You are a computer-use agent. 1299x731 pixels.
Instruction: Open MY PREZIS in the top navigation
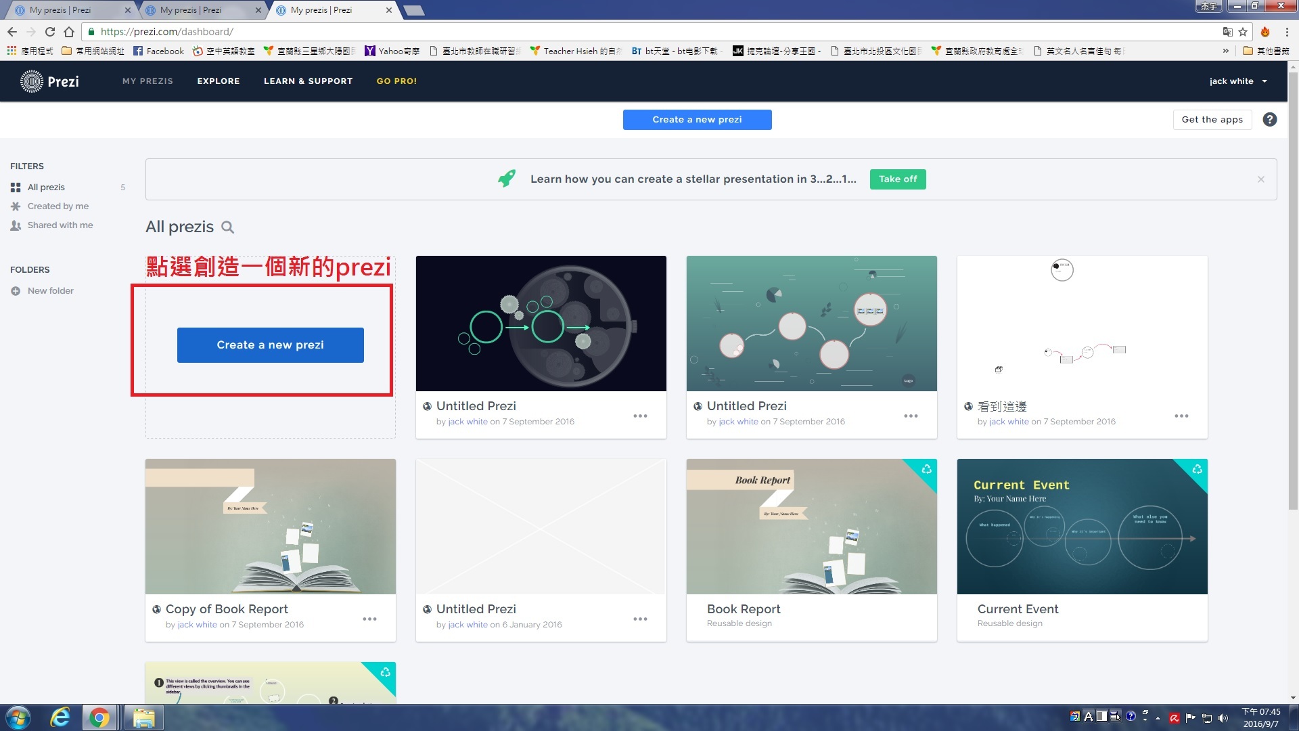click(x=147, y=81)
